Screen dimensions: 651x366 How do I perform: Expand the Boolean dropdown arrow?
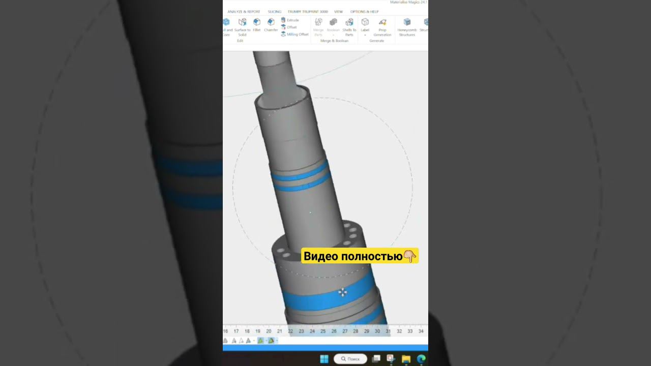point(333,35)
